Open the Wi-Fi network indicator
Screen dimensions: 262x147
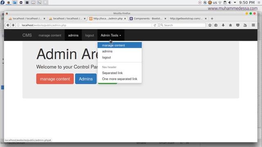[x=220, y=2]
